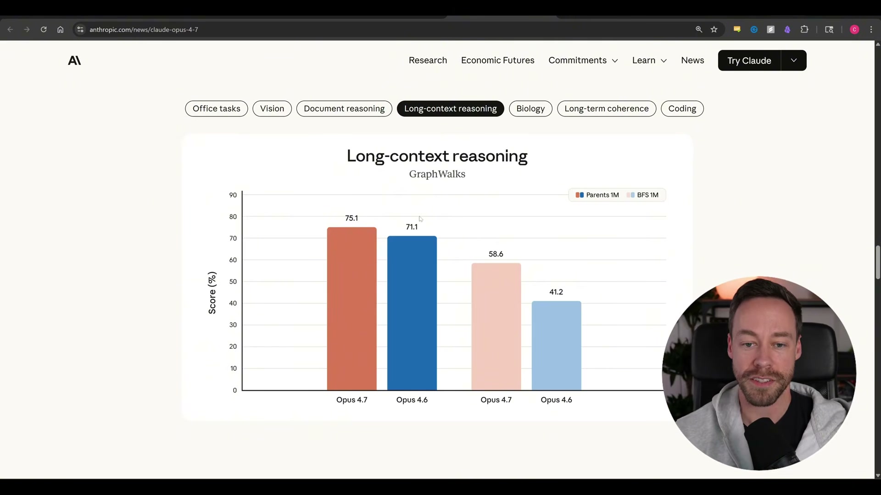Bookmark the page with the star icon

pos(714,29)
